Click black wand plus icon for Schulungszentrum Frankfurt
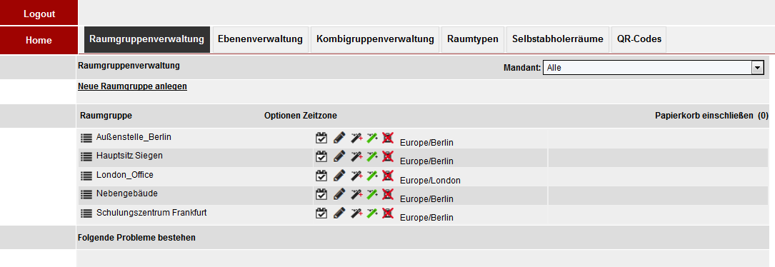This screenshot has height=267, width=775. coord(356,213)
